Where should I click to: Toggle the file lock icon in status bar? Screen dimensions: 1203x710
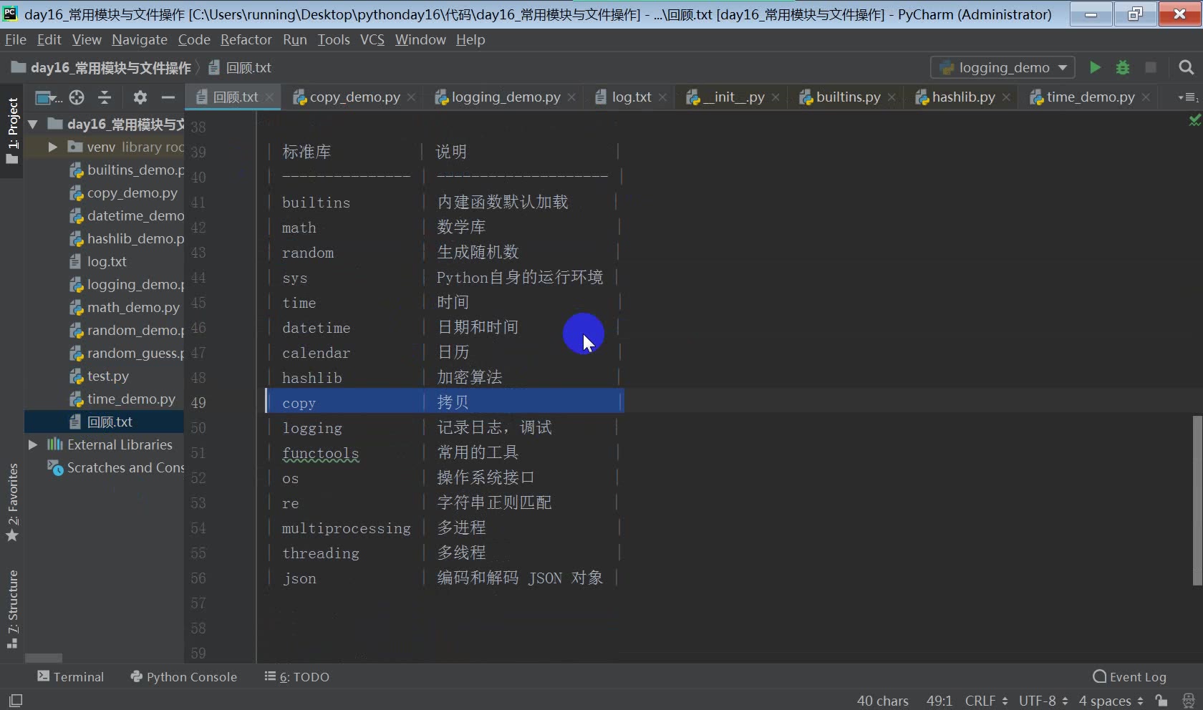(1161, 700)
